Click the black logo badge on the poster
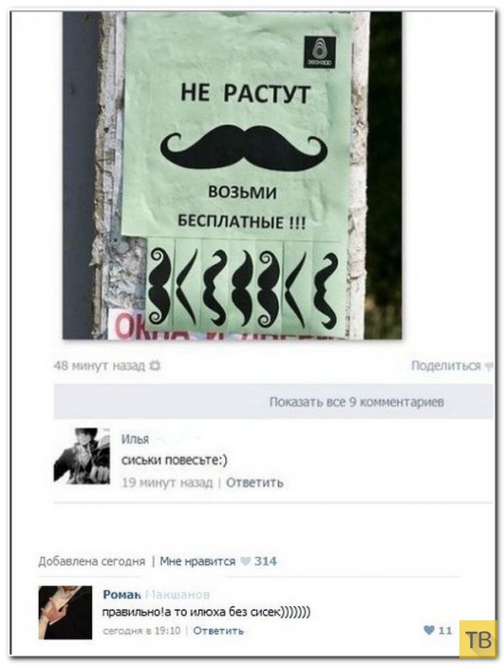Image resolution: width=504 pixels, height=665 pixels. 320,52
